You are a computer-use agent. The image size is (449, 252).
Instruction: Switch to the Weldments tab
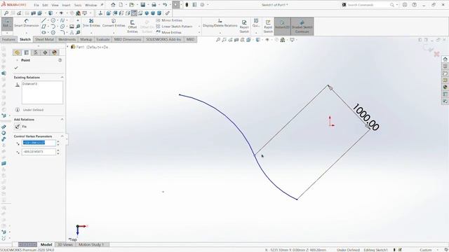coord(67,39)
